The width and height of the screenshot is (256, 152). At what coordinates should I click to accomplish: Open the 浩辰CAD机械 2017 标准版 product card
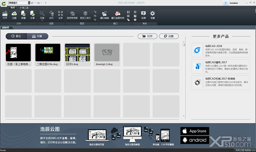221,83
